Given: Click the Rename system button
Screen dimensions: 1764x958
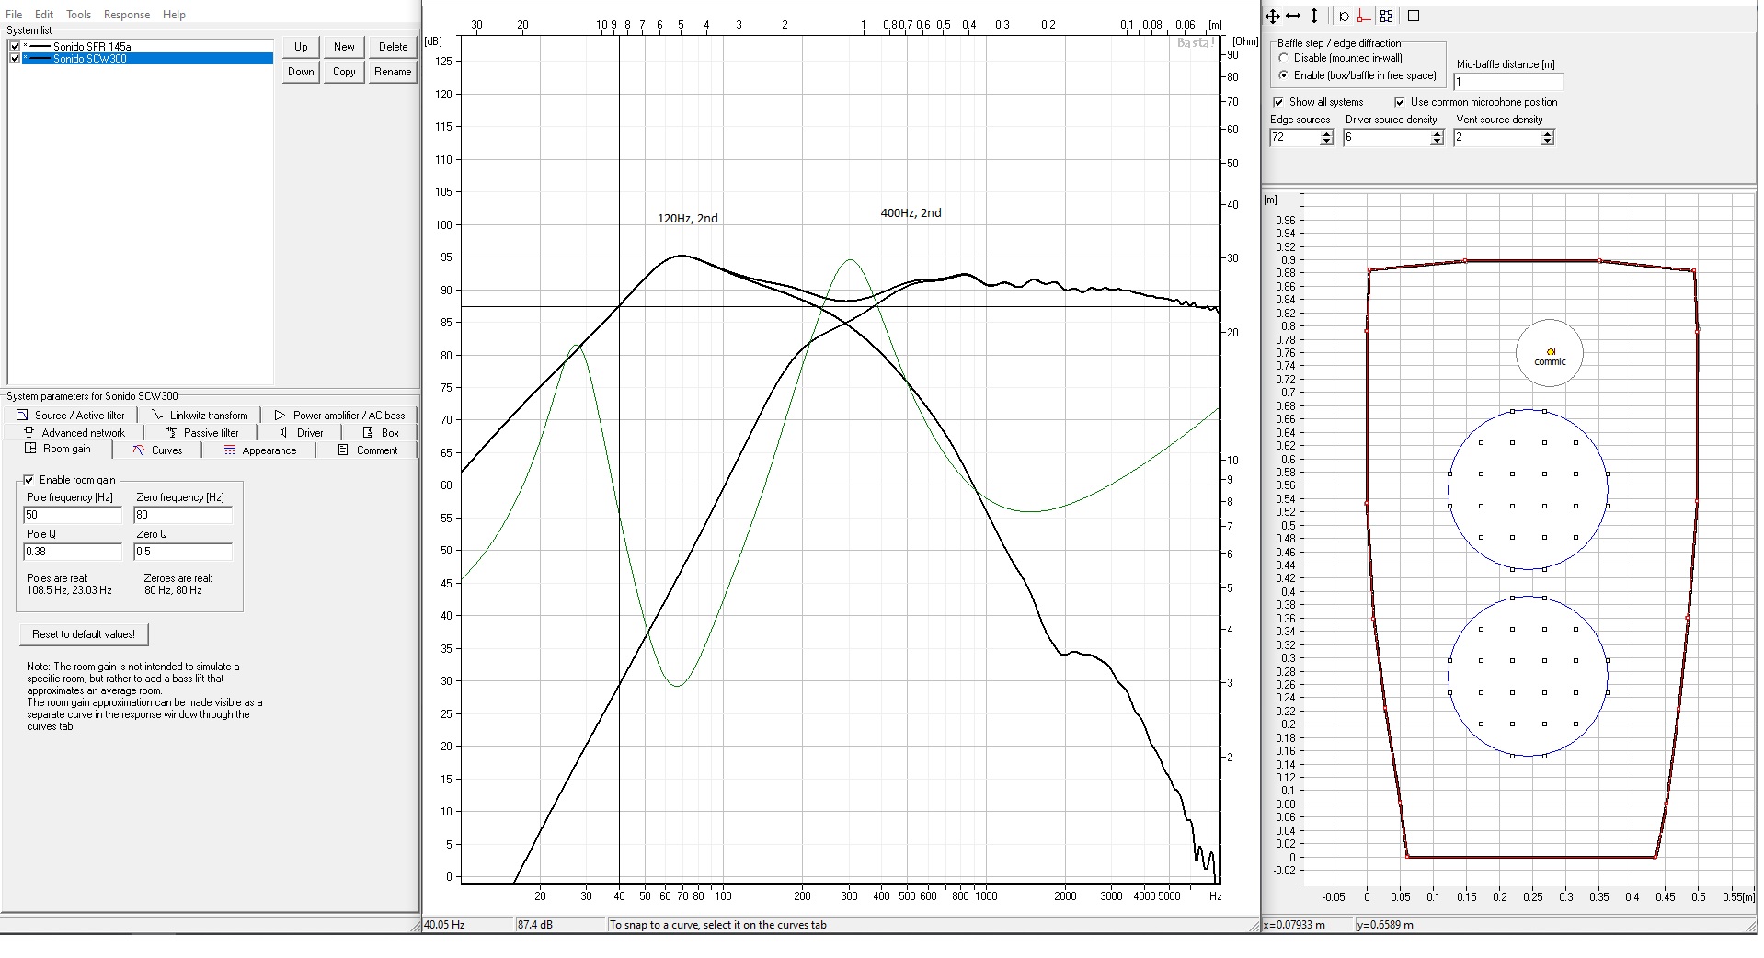Looking at the screenshot, I should (x=393, y=72).
